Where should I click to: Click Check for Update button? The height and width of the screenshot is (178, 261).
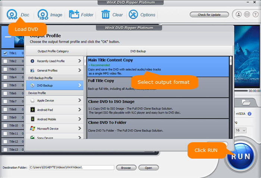[209, 15]
